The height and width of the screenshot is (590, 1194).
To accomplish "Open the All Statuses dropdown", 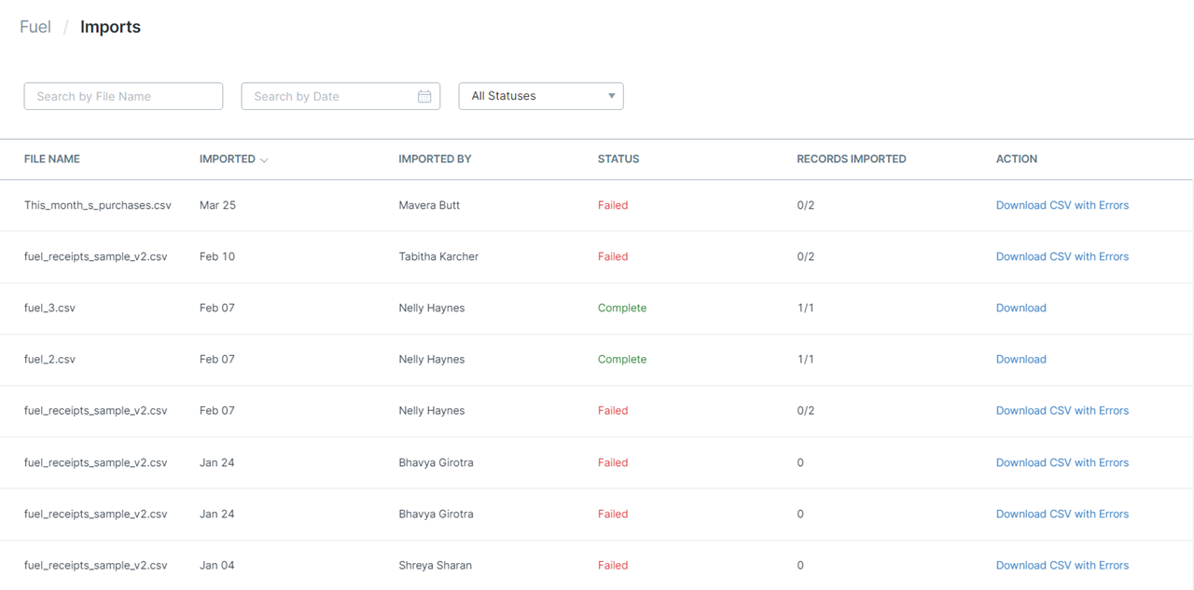I will 541,96.
